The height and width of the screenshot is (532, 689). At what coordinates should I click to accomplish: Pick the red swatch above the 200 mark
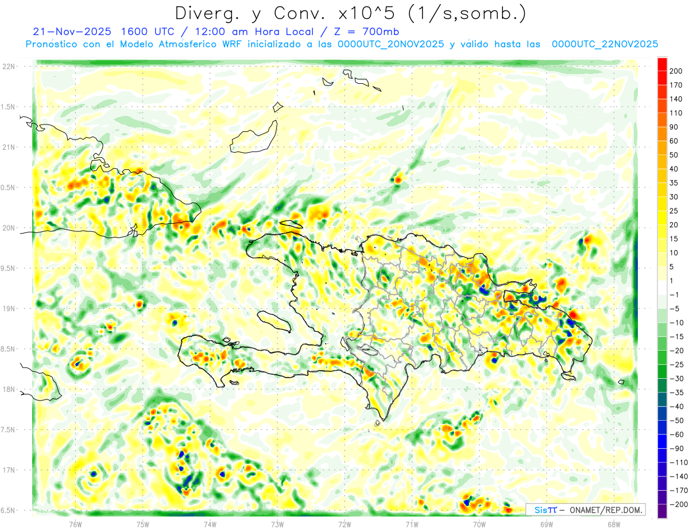point(662,64)
